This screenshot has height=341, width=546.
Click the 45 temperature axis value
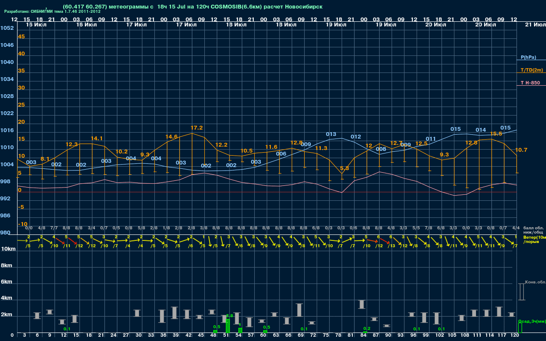21,37
